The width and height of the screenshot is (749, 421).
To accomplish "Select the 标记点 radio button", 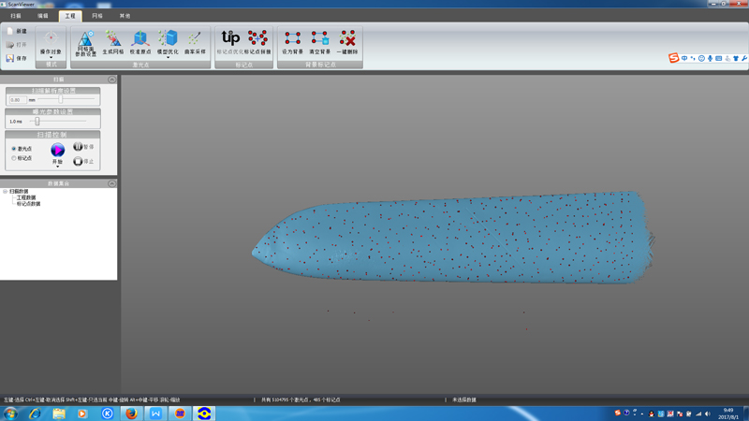I will pyautogui.click(x=14, y=158).
